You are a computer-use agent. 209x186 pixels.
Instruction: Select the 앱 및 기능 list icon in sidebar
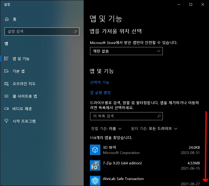coord(7,59)
